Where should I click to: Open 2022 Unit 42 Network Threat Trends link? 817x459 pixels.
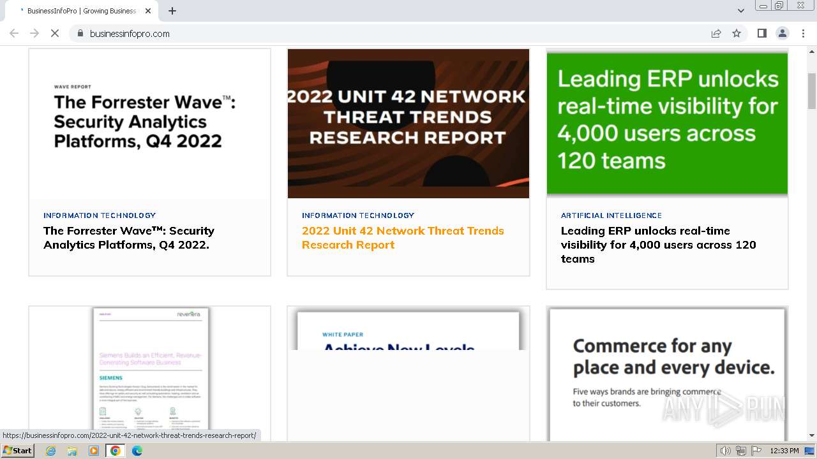coord(403,238)
